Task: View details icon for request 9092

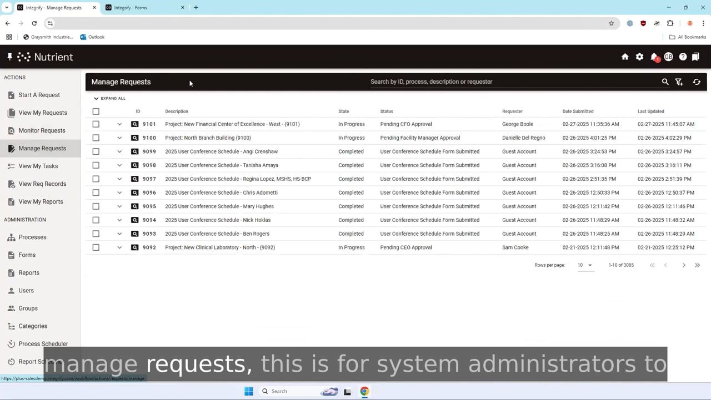Action: pyautogui.click(x=134, y=247)
